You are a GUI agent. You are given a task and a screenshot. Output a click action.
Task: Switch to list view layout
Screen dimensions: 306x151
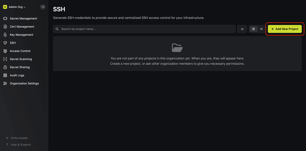tap(261, 29)
